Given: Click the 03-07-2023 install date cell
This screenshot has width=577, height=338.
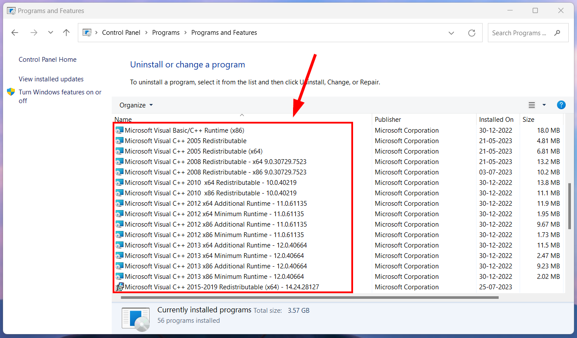Looking at the screenshot, I should [496, 172].
